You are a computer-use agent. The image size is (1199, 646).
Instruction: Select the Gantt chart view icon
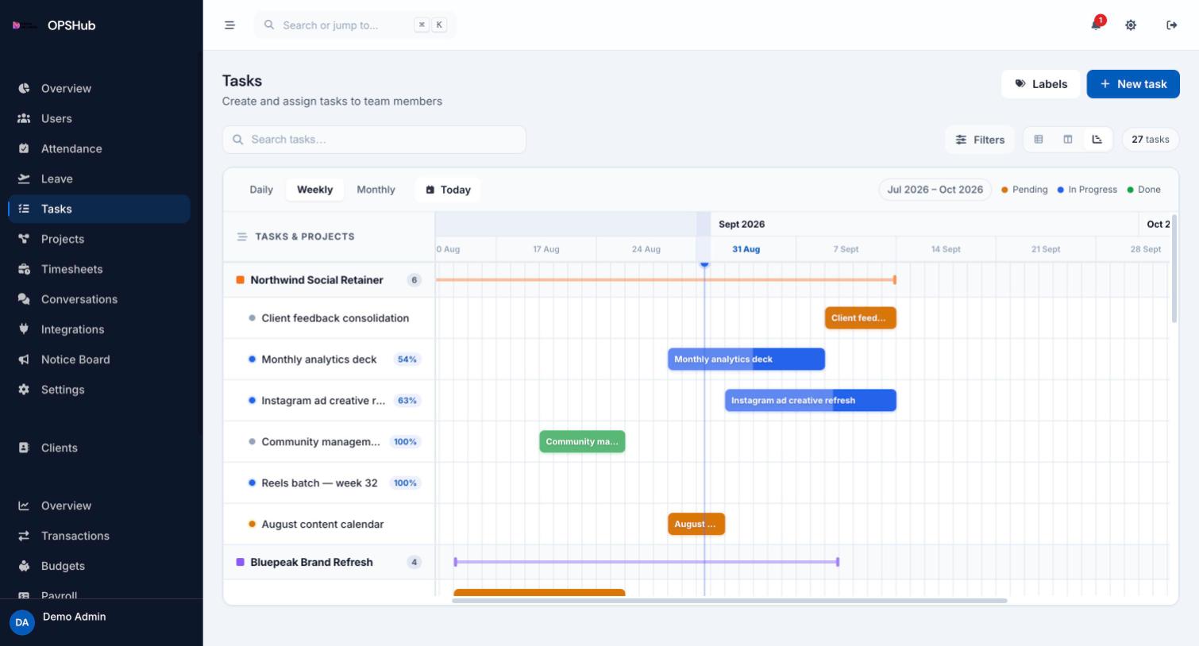click(x=1097, y=140)
